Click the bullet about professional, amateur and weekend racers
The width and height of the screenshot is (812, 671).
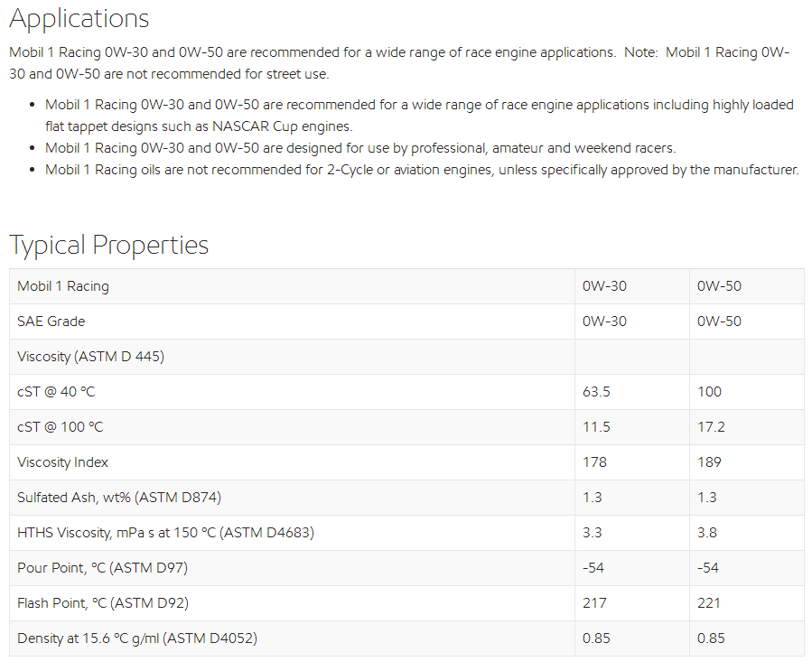tap(360, 148)
